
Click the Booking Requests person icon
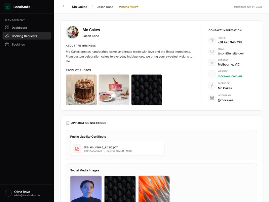pos(8,36)
